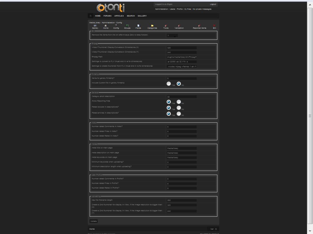Viewport: 313px width, 234px height.
Task: Click the Groups icon
Action: pos(127,26)
